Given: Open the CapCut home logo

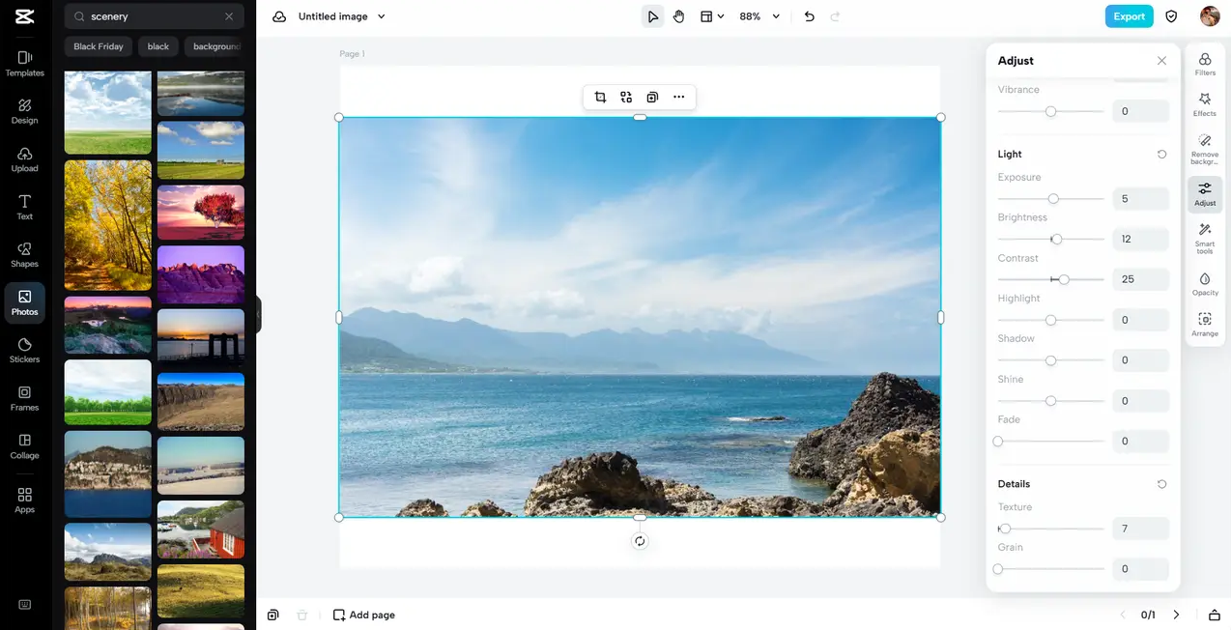Looking at the screenshot, I should [x=25, y=15].
